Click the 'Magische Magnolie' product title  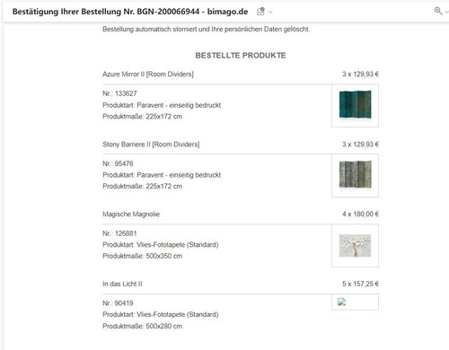pyautogui.click(x=131, y=214)
